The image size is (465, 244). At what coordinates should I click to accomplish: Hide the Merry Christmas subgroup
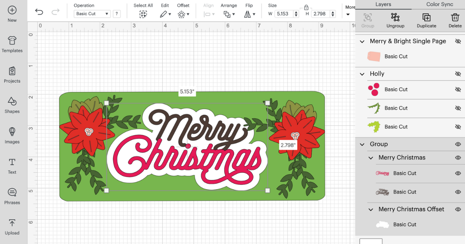tap(458, 158)
